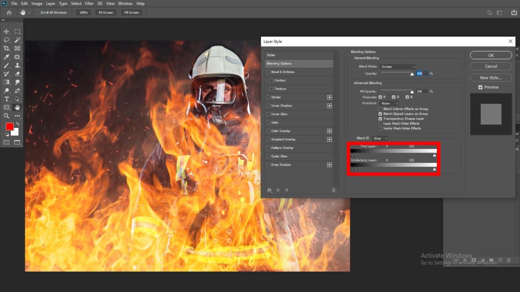Click the Home icon in options bar
Image resolution: width=520 pixels, height=292 pixels.
9,13
